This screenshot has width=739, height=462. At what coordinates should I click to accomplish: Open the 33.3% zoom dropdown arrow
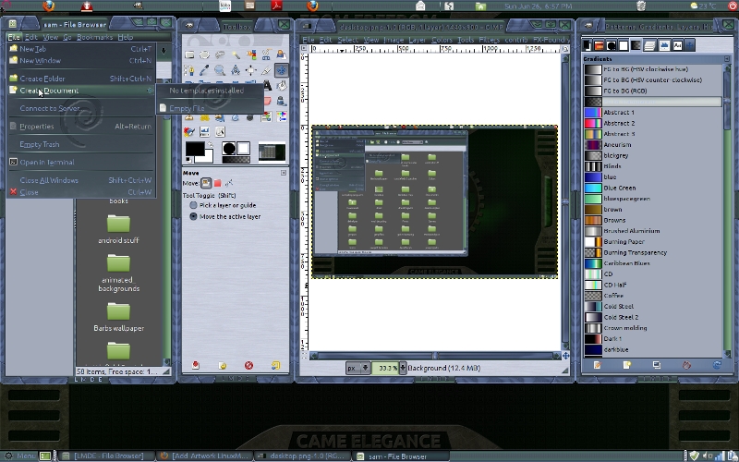coord(403,368)
